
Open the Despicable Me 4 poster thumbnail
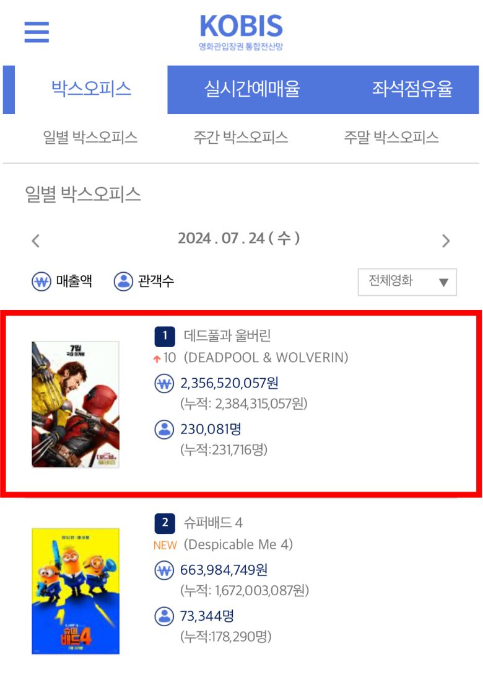coord(76,591)
